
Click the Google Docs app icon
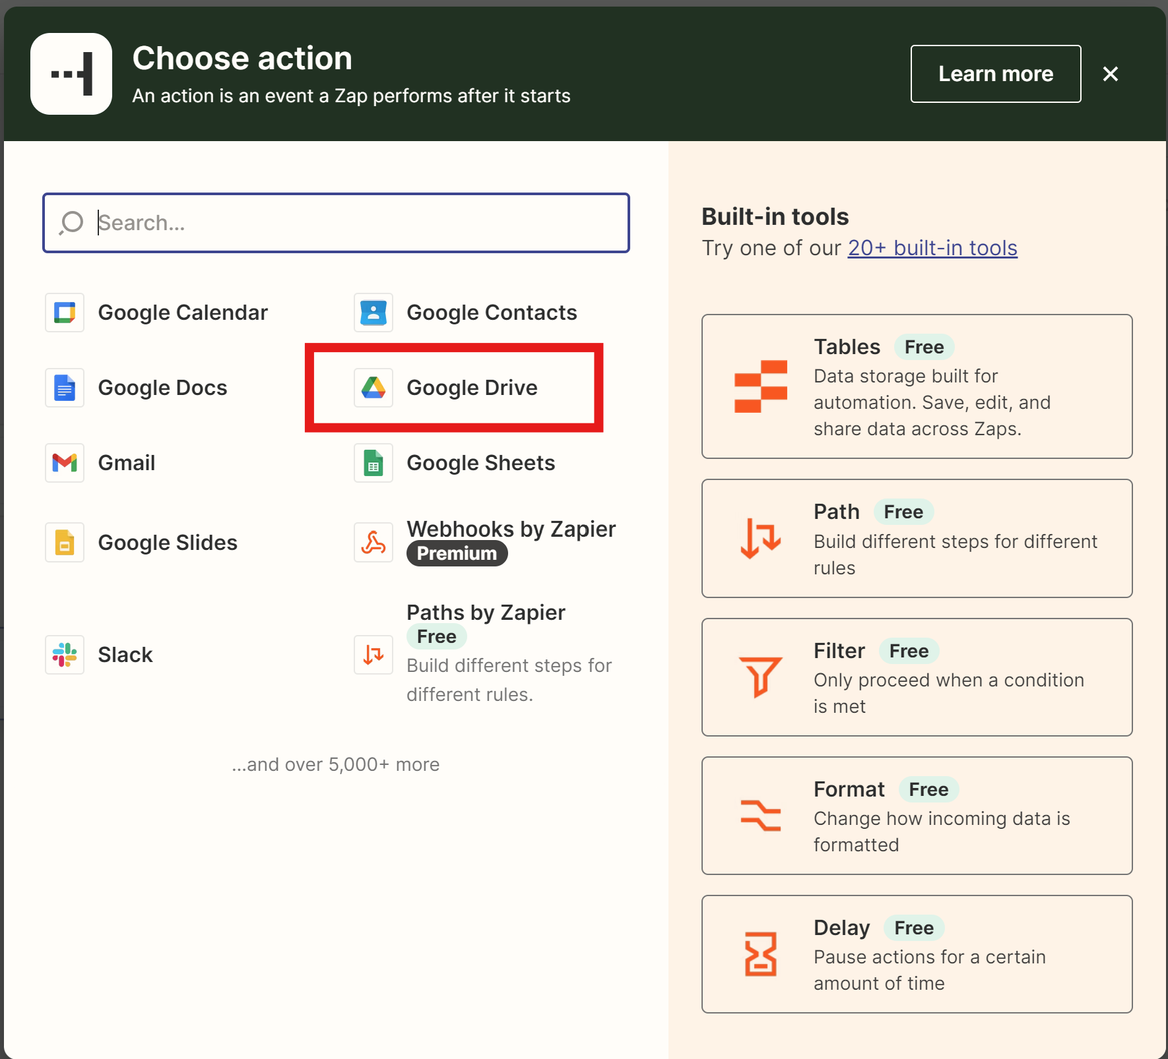coord(65,388)
